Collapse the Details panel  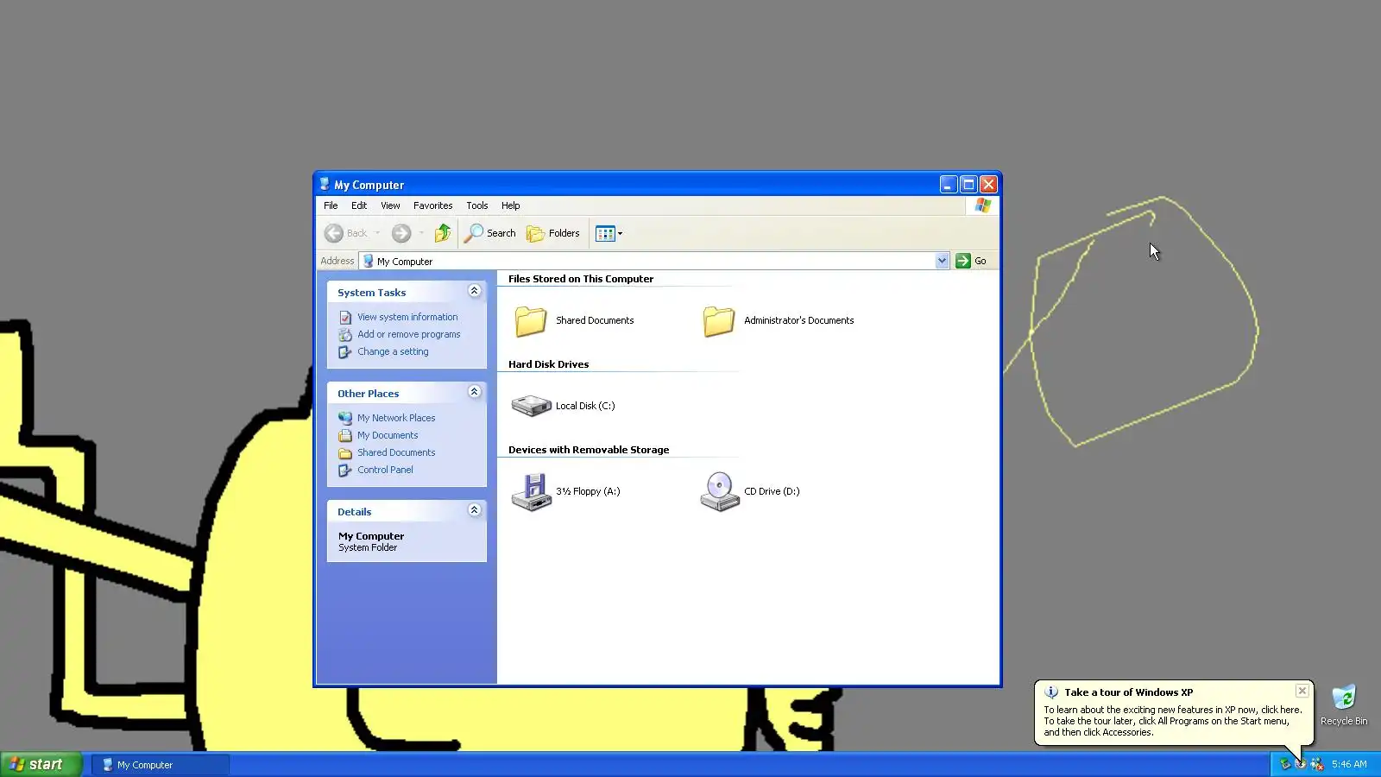[474, 510]
